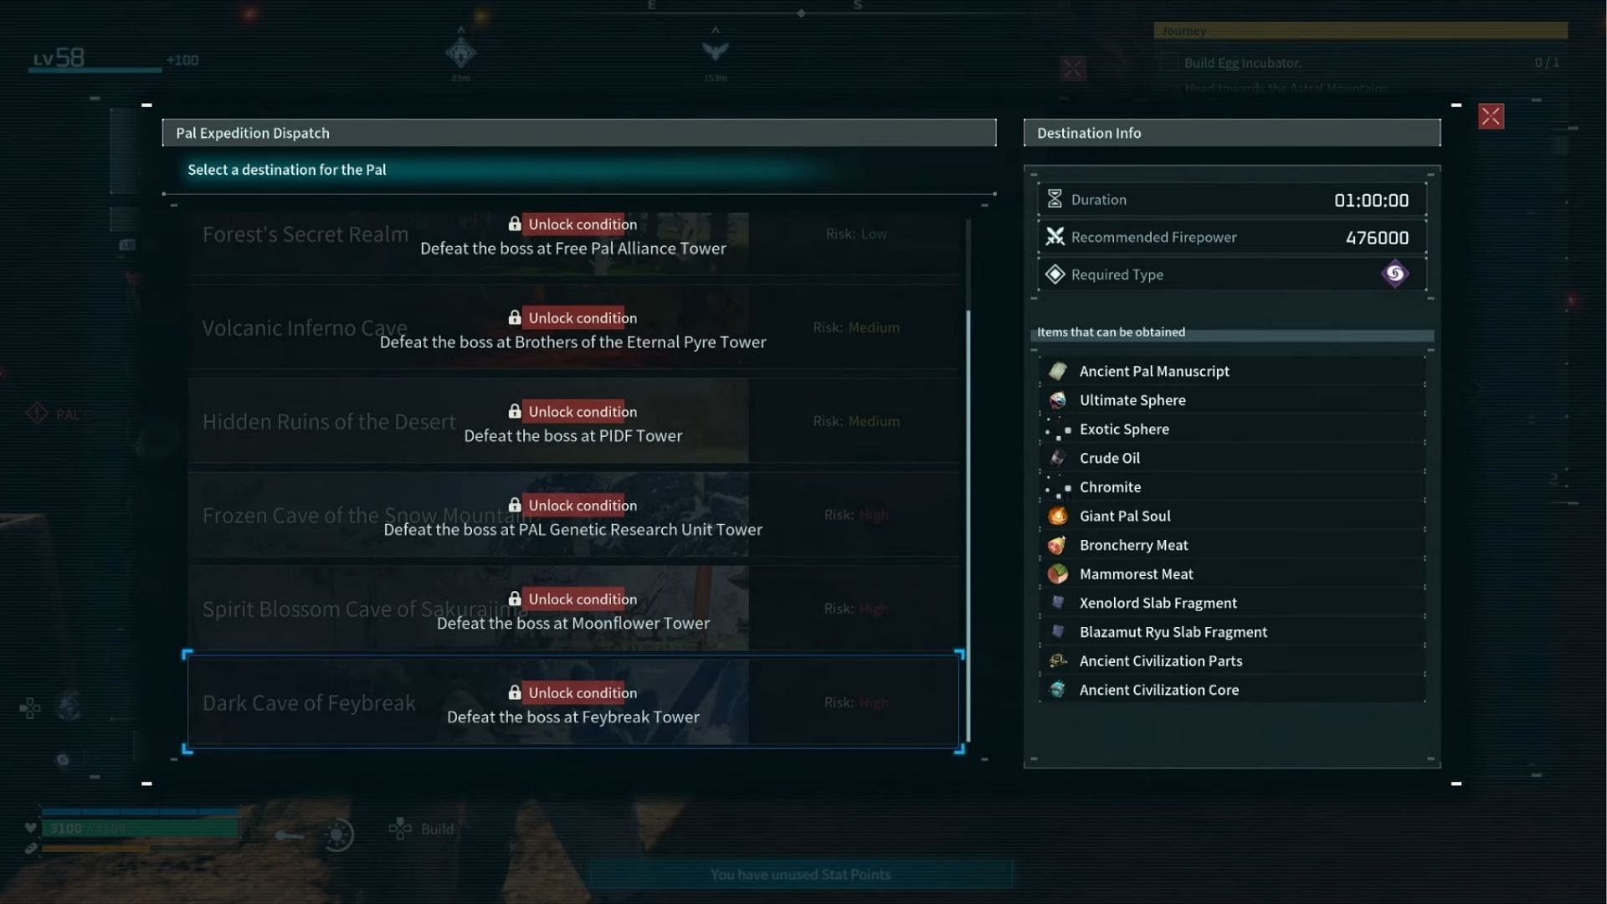
Task: Select the Dark Cave of Feybreak destination
Action: [572, 701]
